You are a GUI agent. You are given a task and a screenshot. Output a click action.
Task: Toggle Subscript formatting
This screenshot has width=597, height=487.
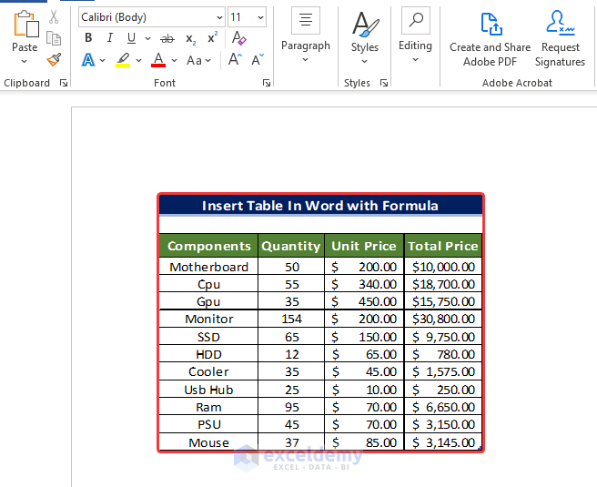point(191,39)
